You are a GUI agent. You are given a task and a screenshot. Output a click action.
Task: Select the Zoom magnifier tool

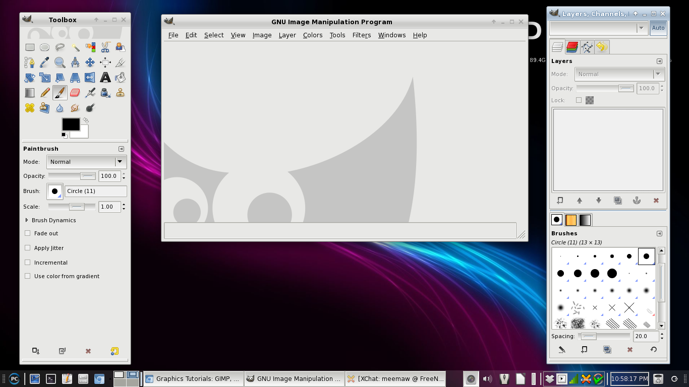click(x=60, y=62)
